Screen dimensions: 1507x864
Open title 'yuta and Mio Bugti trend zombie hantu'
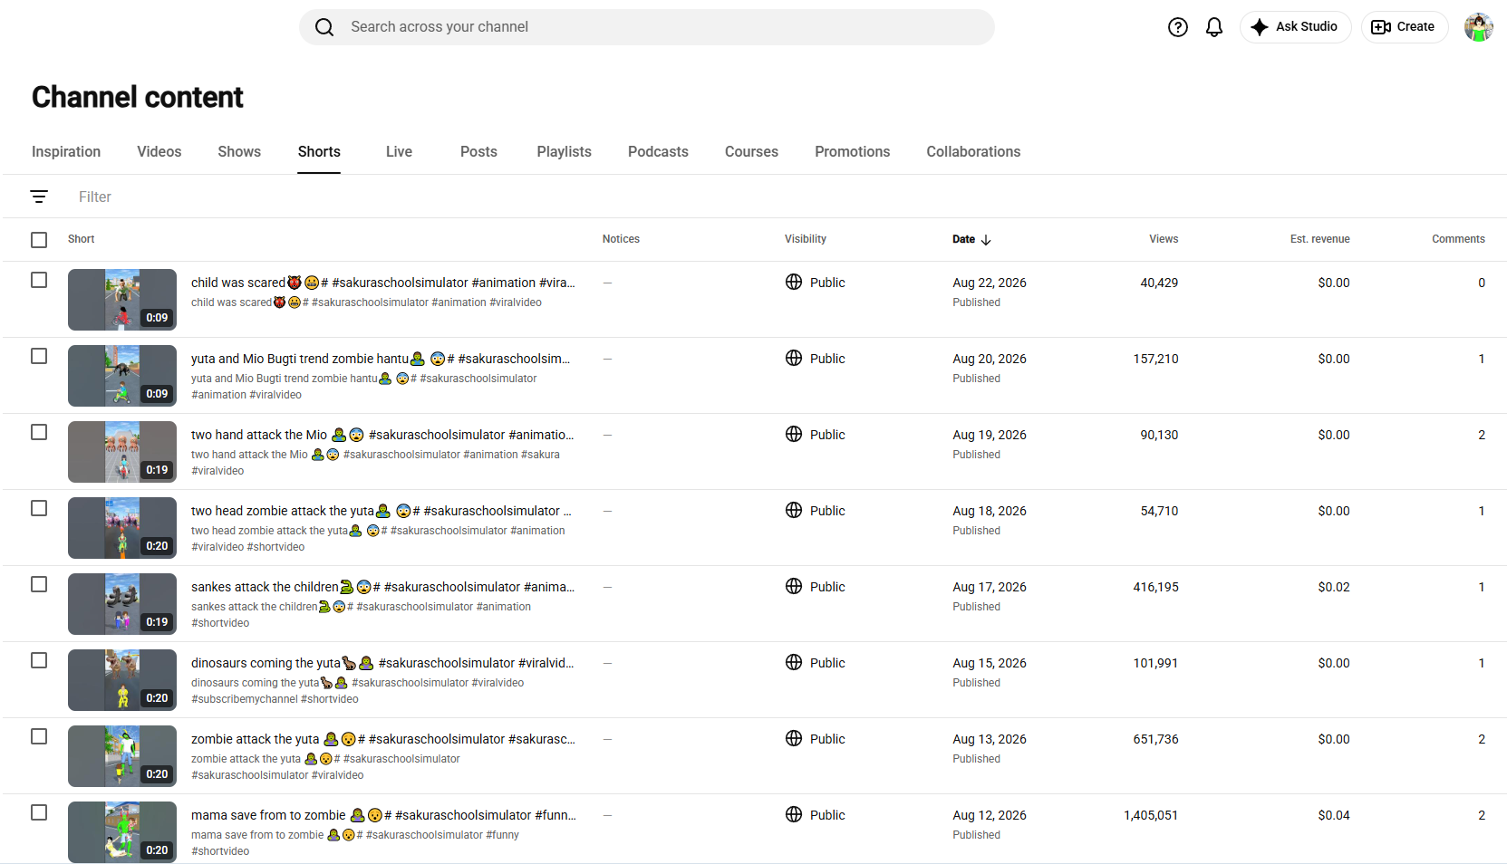coord(381,359)
